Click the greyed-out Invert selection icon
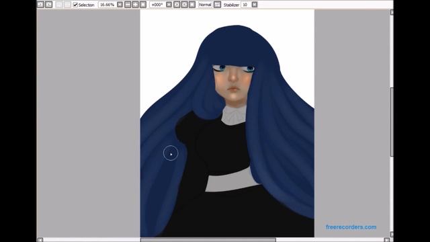 (67, 5)
